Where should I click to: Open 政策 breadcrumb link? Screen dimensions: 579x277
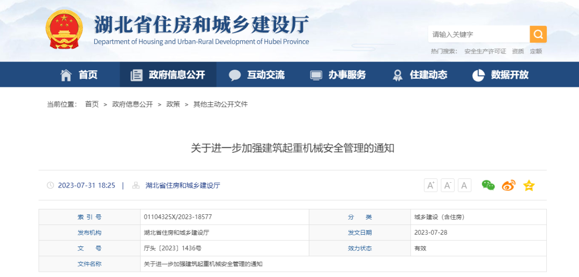pyautogui.click(x=173, y=104)
